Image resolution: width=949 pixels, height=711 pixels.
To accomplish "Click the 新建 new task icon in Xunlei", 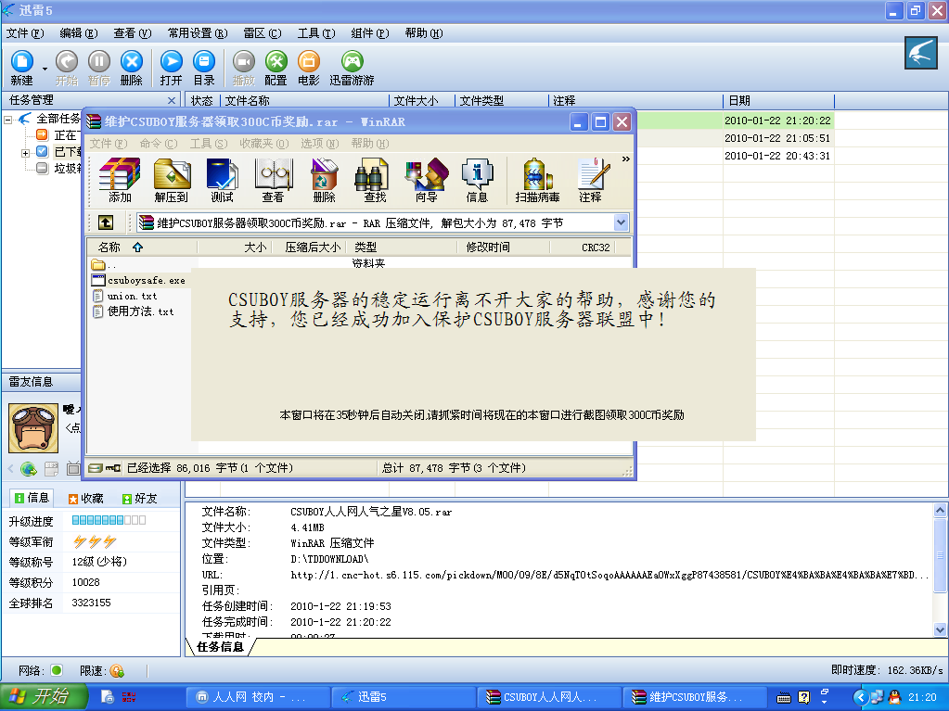I will [x=21, y=68].
